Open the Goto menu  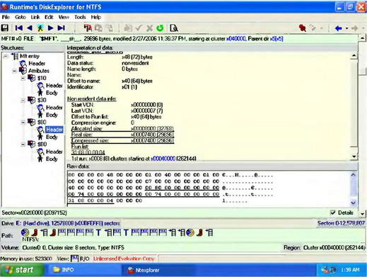tap(21, 17)
